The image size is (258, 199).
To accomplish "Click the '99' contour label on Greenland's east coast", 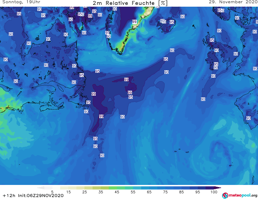I will tap(134, 22).
